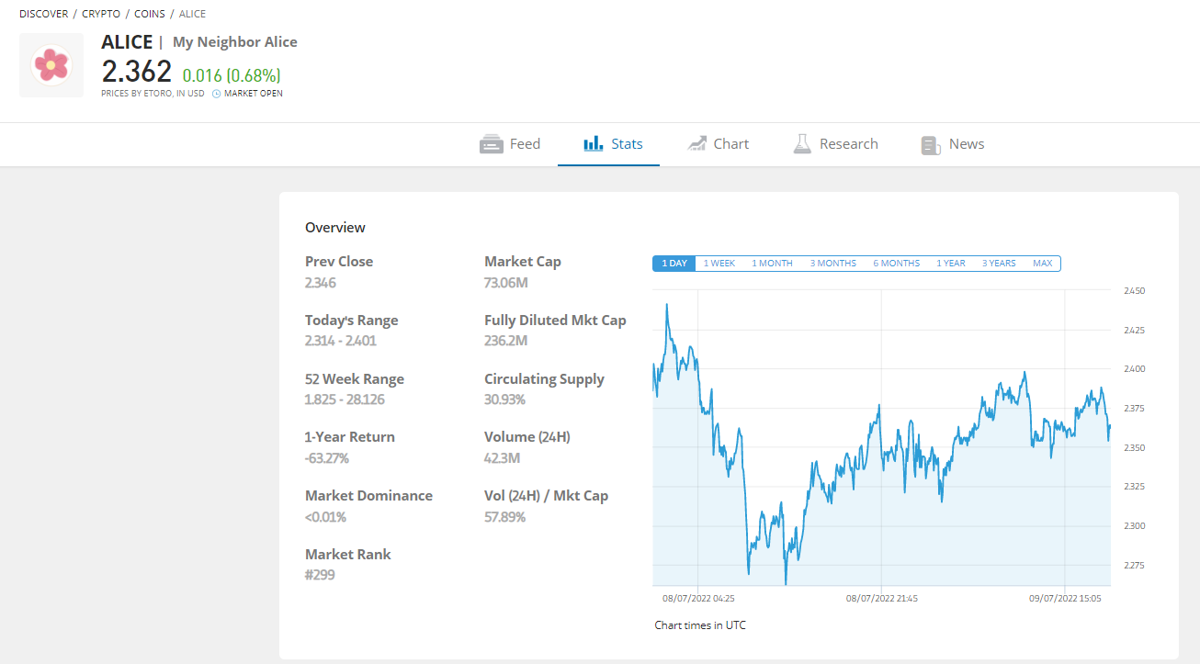1200x664 pixels.
Task: Open the Feed tab
Action: tap(510, 144)
